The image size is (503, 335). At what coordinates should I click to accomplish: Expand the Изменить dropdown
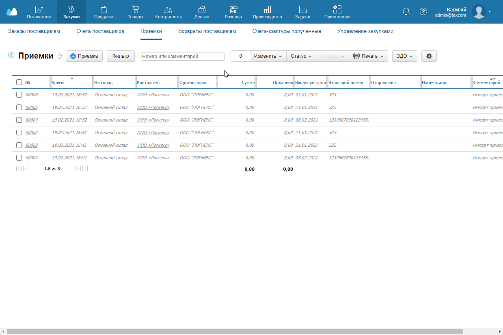tap(268, 56)
